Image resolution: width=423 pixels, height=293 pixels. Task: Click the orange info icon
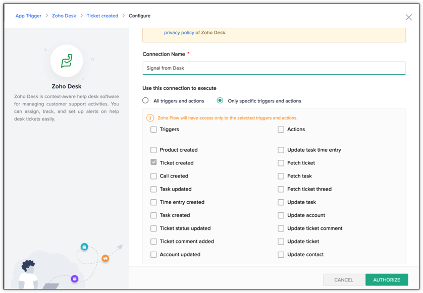point(150,118)
